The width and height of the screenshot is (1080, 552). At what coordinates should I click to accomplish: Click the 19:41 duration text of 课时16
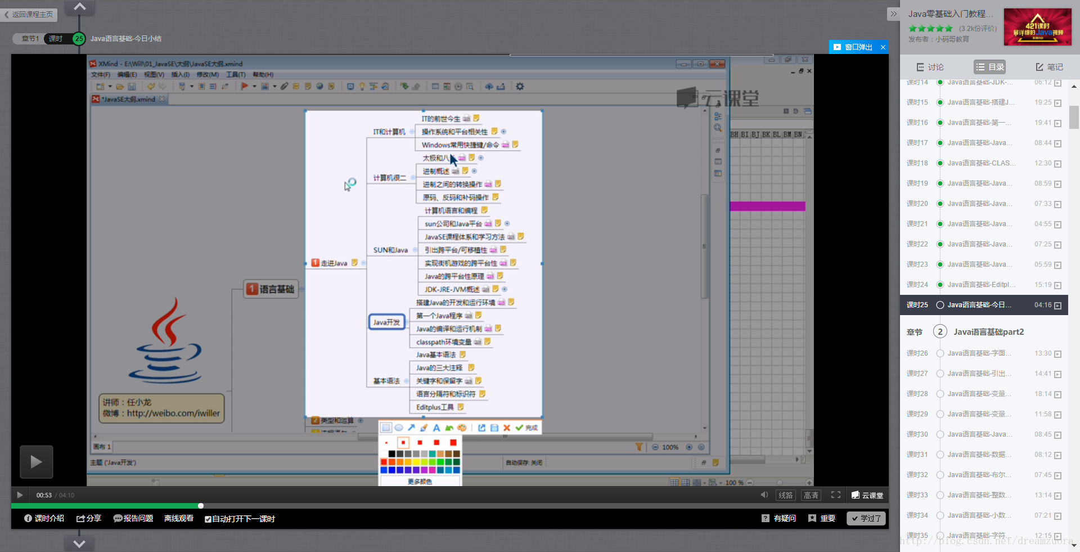pyautogui.click(x=1042, y=123)
